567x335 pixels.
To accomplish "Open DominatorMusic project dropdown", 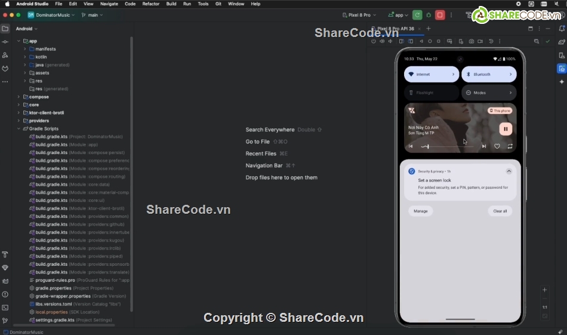I will (x=51, y=15).
